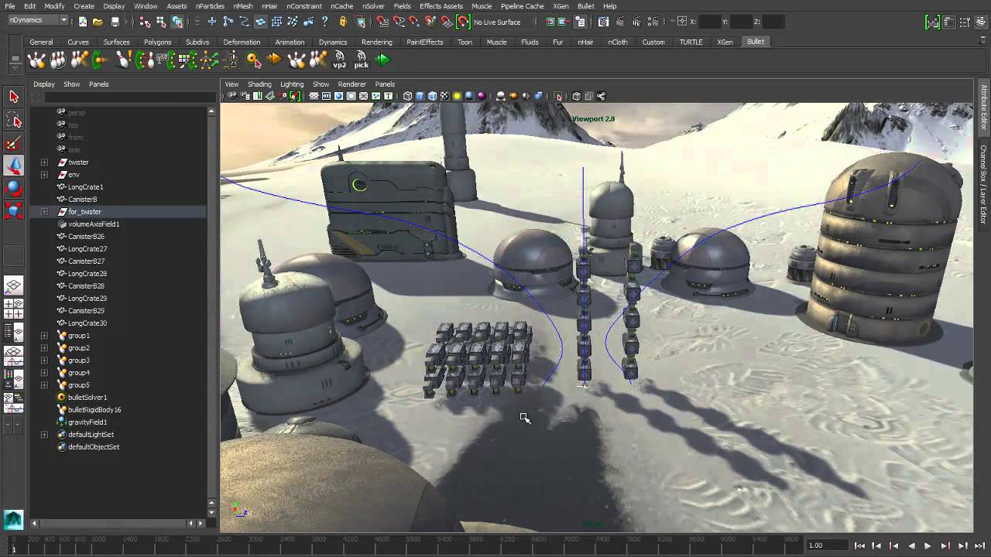The width and height of the screenshot is (991, 557).
Task: Open the viewport Renderer menu
Action: [351, 84]
